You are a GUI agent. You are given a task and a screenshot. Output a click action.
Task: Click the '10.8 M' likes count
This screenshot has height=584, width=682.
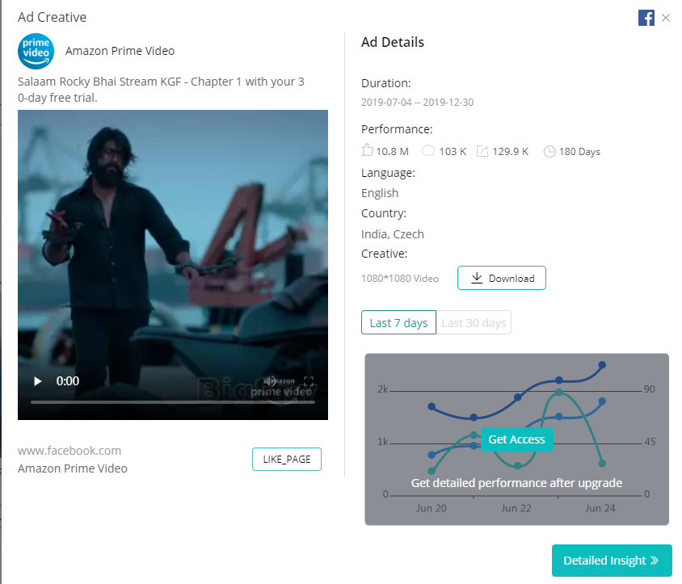click(393, 151)
